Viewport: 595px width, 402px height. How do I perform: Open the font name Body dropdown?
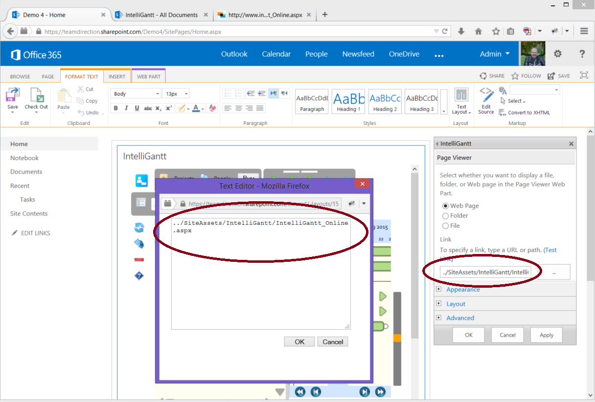coord(157,94)
